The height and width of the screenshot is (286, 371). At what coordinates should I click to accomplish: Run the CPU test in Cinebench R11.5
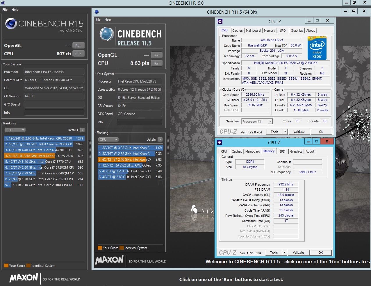(x=157, y=63)
